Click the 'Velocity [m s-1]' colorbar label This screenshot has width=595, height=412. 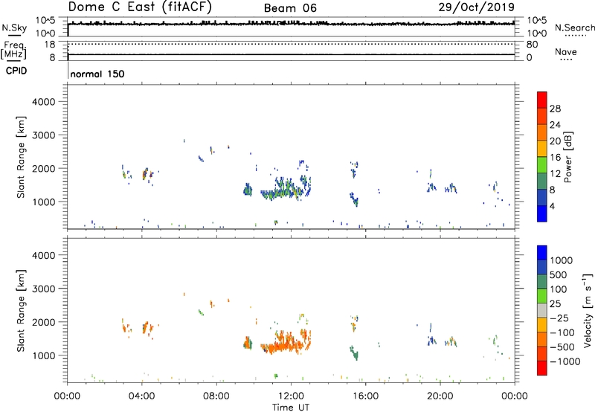pos(588,310)
